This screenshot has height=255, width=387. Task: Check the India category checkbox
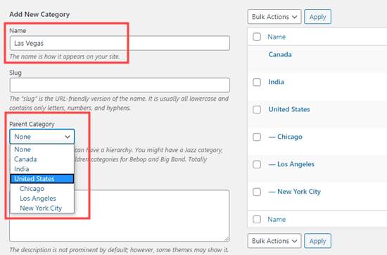point(257,82)
